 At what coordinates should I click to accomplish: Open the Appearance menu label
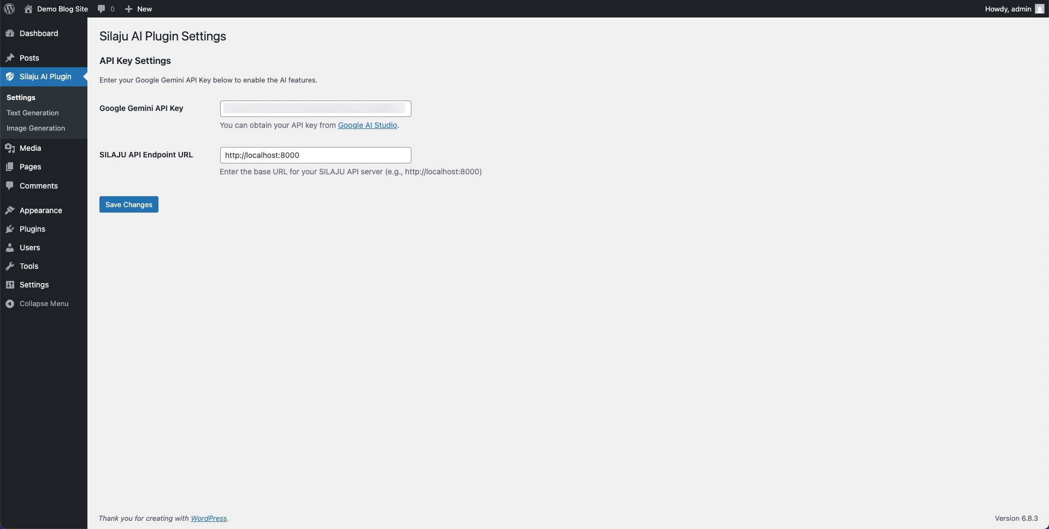pos(41,210)
